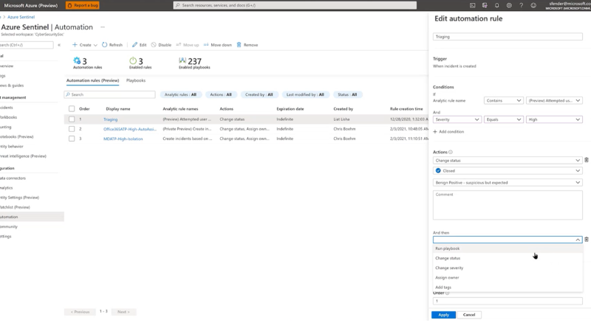Click the Cancel button
The height and width of the screenshot is (328, 591).
469,315
